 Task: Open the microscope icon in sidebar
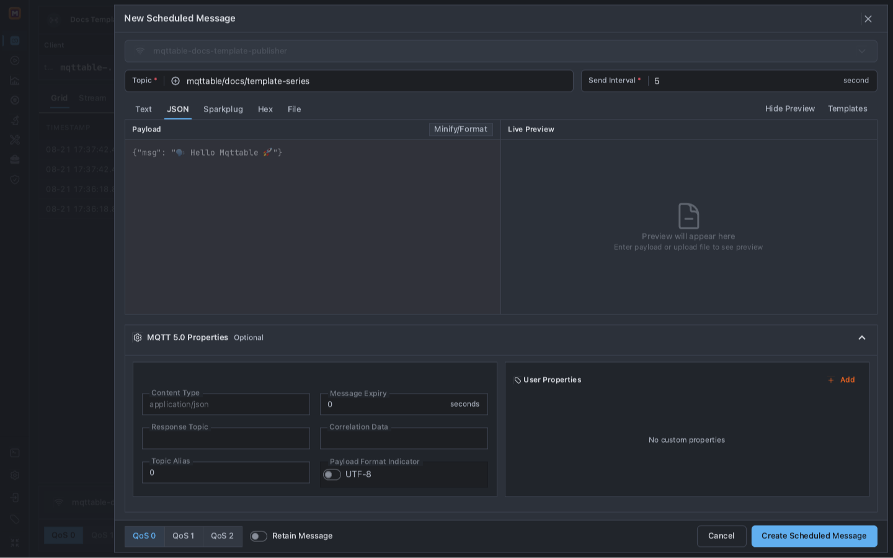click(15, 120)
